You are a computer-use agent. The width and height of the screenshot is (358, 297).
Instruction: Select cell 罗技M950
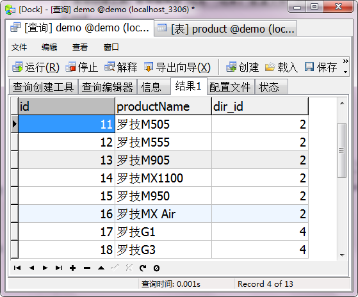[163, 196]
